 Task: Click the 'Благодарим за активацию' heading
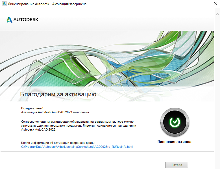[x=58, y=94]
